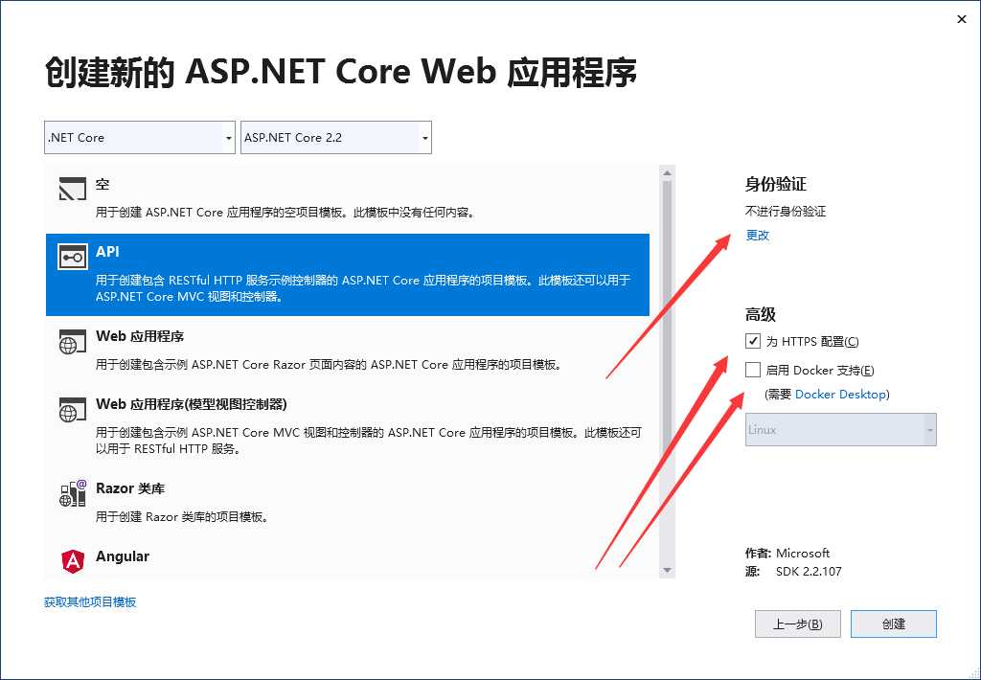Click the Microsoft author text

(803, 553)
